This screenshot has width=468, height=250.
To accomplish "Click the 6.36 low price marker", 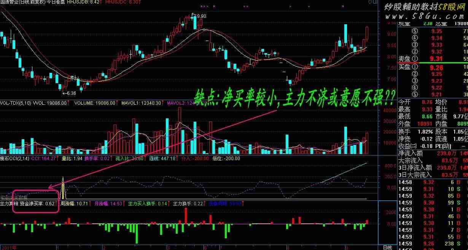I will tap(69, 93).
